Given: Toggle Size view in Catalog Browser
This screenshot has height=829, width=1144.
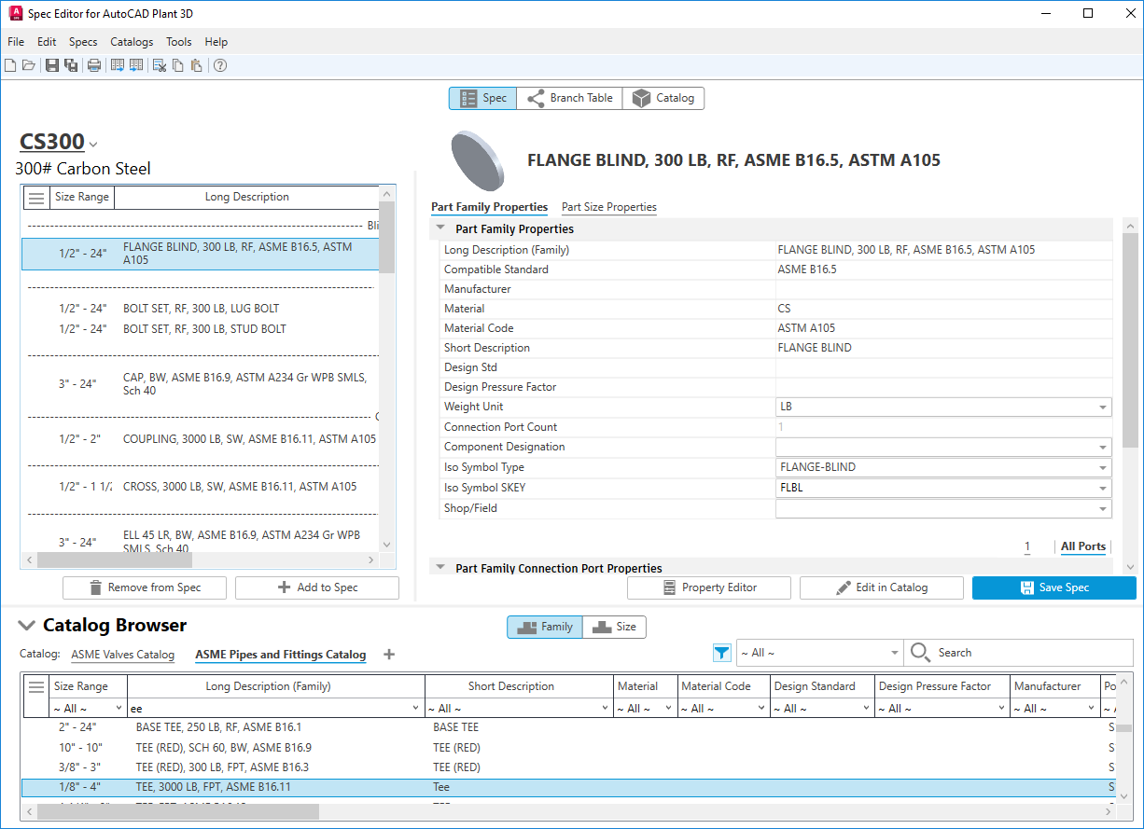Looking at the screenshot, I should [614, 627].
